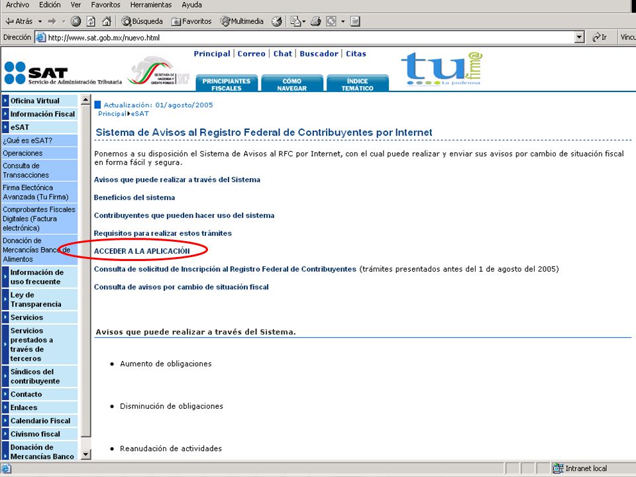Image resolution: width=636 pixels, height=477 pixels.
Task: Open Comprobantes Fiscales Digitales sidebar item
Action: coord(40,219)
